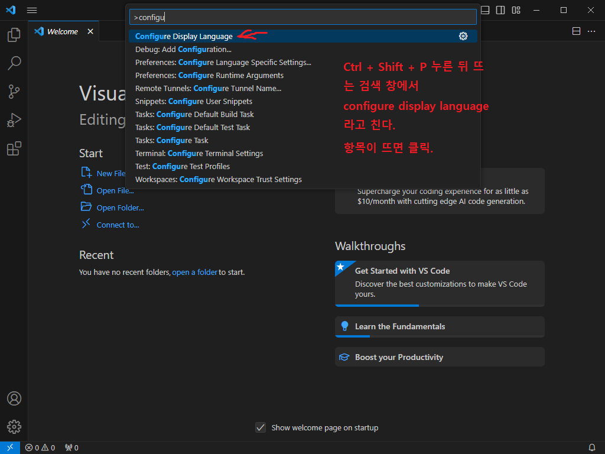Click the 'open a folder' link under Recent
Viewport: 605px width, 454px height.
(x=194, y=272)
